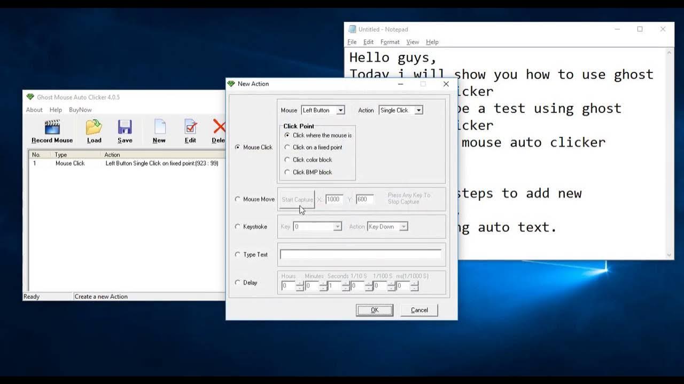Click the Start Capture button

(x=297, y=199)
